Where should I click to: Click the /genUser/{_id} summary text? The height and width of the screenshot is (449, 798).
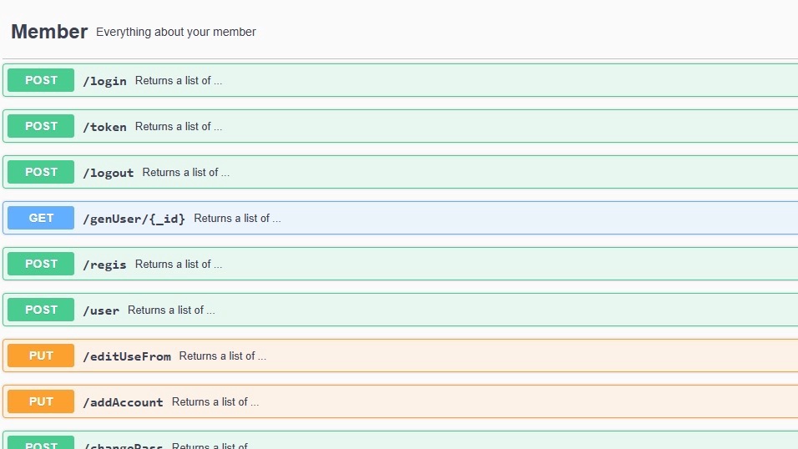tap(237, 219)
